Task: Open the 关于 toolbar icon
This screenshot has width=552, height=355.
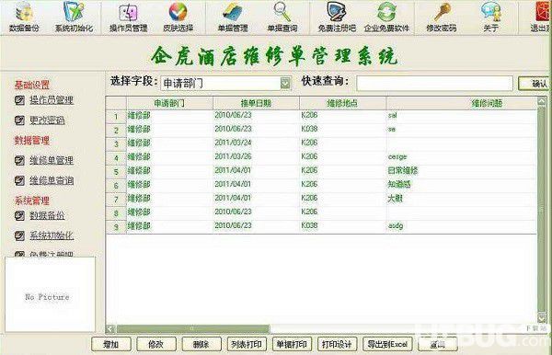Action: [x=490, y=17]
